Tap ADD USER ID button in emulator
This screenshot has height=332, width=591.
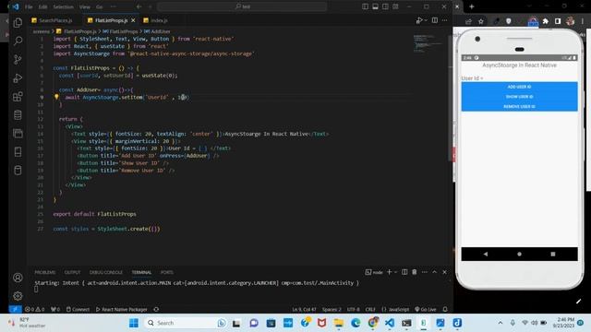coord(519,87)
